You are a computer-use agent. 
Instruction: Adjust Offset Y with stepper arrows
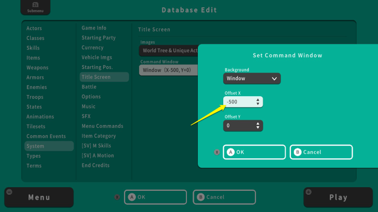[258, 126]
